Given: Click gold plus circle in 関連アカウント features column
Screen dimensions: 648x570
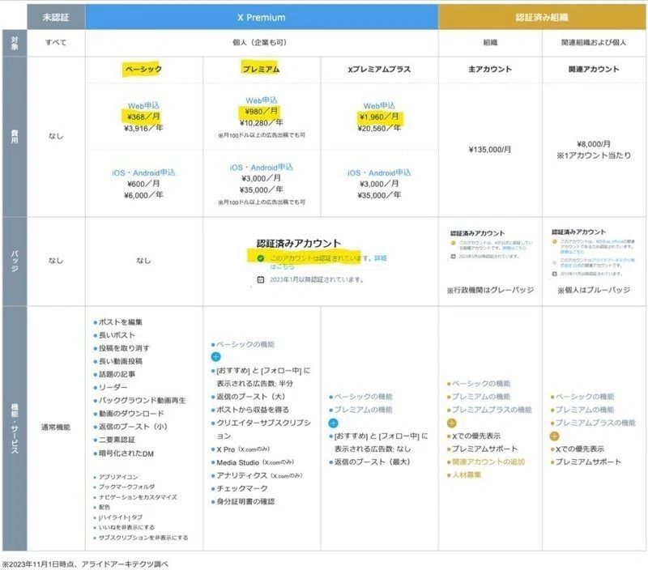Looking at the screenshot, I should pos(554,436).
